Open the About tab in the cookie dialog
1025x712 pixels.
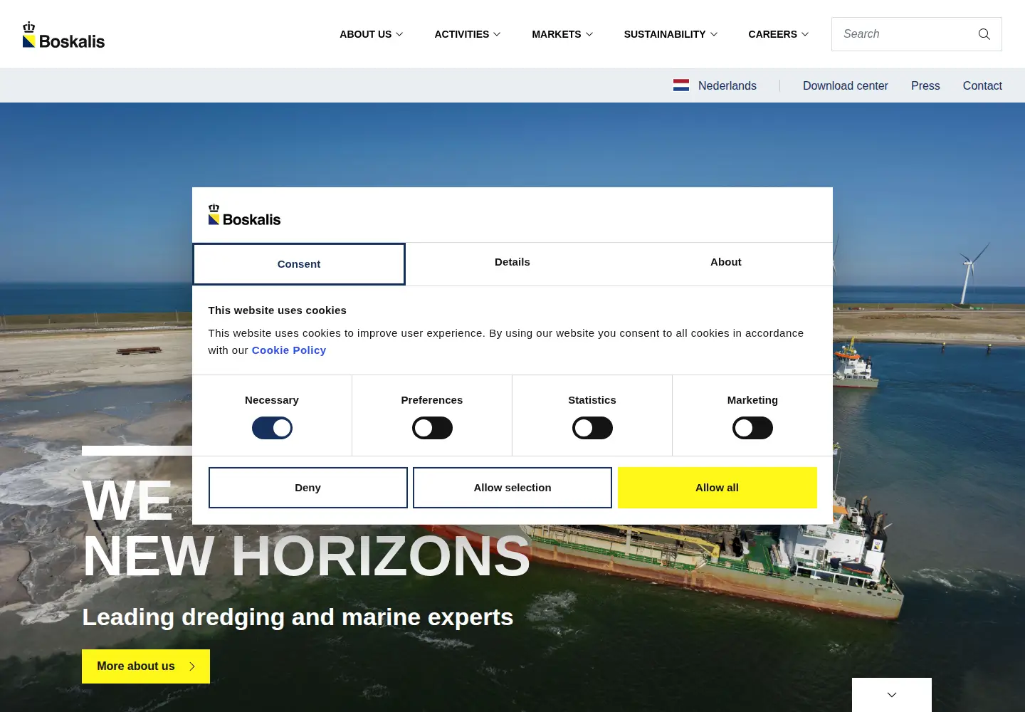click(x=726, y=262)
